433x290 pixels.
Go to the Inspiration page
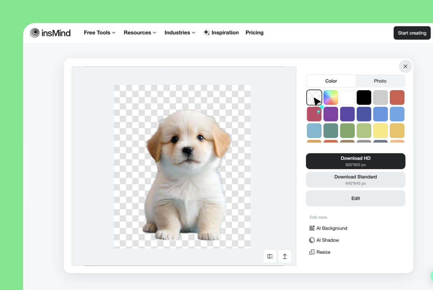click(221, 32)
